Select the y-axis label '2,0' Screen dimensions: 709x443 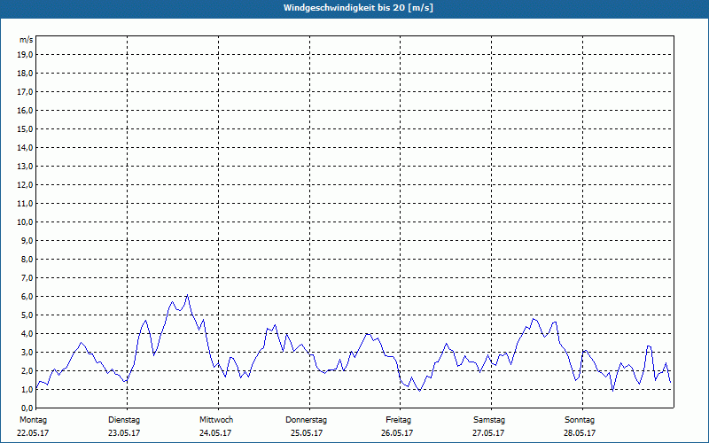[27, 370]
